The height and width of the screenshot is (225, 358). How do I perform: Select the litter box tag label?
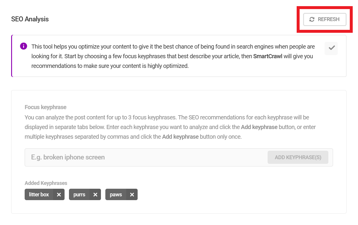coord(39,195)
